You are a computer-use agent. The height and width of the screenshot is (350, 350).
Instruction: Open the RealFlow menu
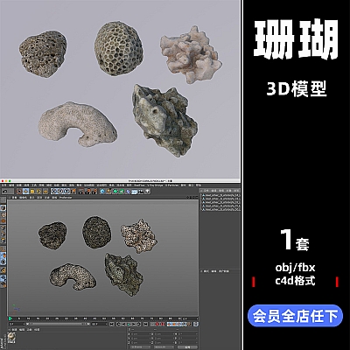[x=139, y=185]
